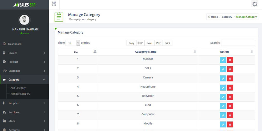The image size is (262, 131).
Task: Sort table by SL. column icon
Action: [95, 52]
